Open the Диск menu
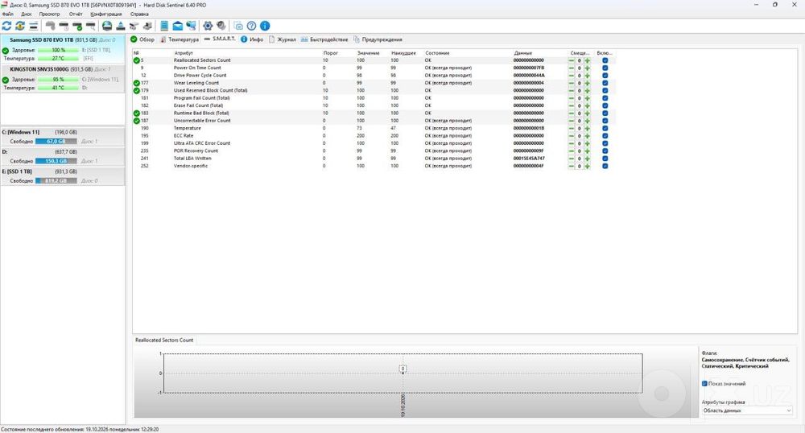 click(x=27, y=14)
